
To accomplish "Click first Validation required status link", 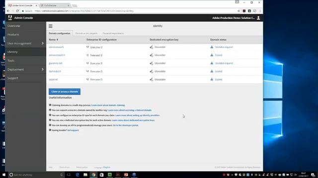I will pos(224,47).
